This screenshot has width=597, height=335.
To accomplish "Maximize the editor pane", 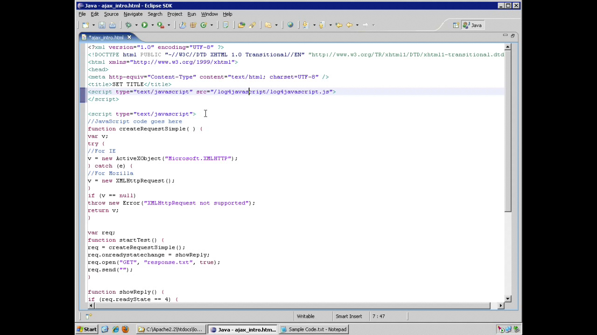I will 513,35.
